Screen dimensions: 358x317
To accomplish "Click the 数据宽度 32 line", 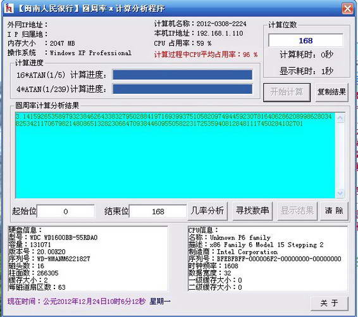I will (x=209, y=273).
